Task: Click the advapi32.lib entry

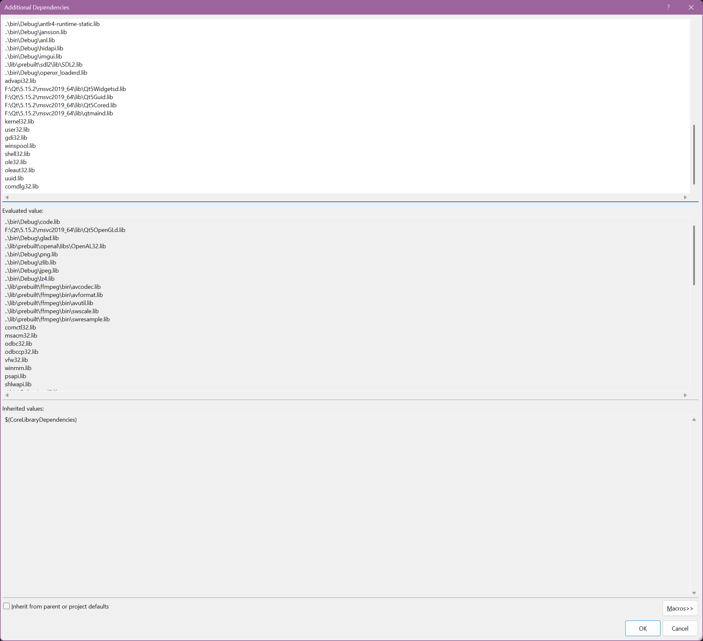Action: pos(20,81)
